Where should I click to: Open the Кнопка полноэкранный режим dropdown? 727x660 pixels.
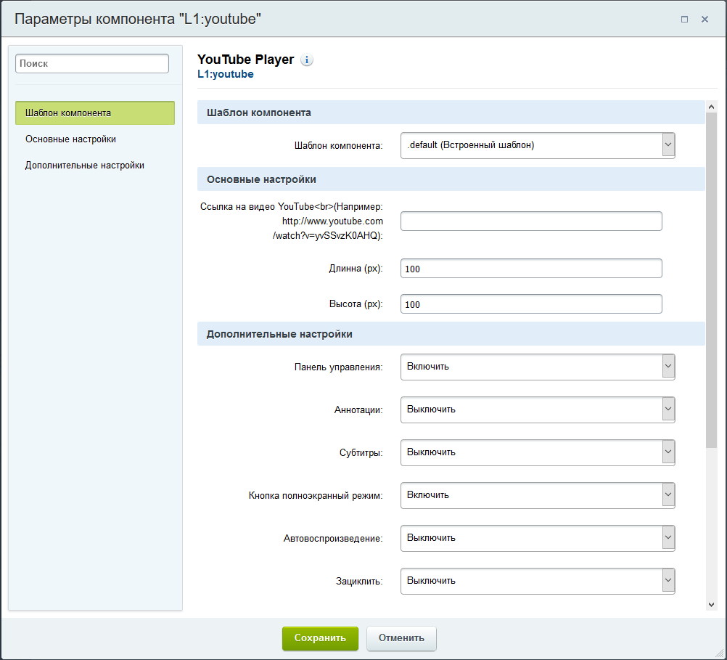click(x=538, y=495)
